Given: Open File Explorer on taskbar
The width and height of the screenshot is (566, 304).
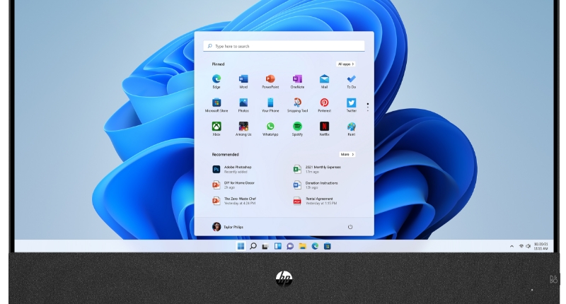Looking at the screenshot, I should pos(303,246).
